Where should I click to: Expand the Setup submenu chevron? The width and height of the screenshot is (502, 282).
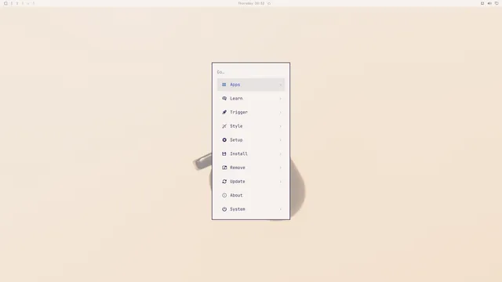coord(281,139)
